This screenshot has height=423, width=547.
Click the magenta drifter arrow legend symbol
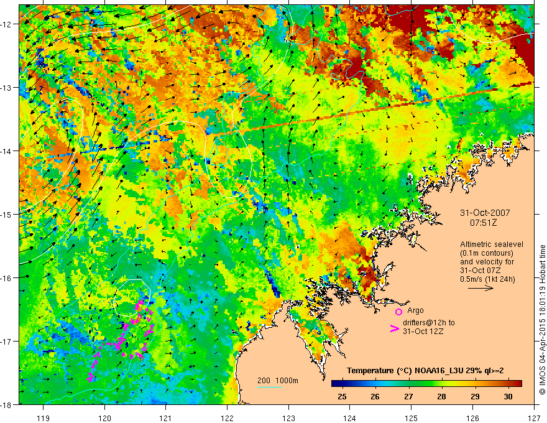click(394, 328)
